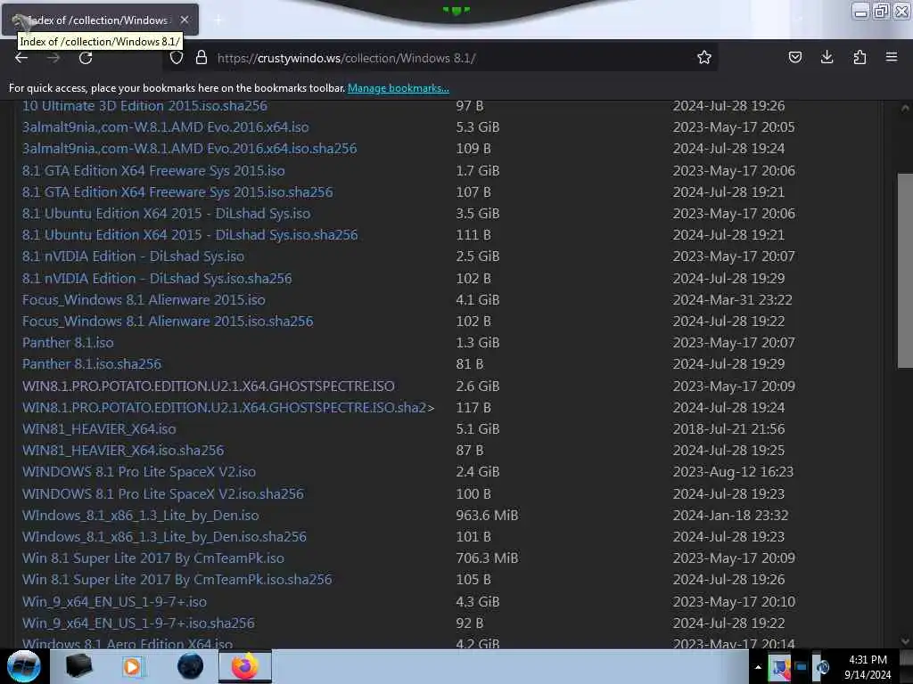Download 3almalt9nia AMD Evo 2016 x64.iso
This screenshot has height=684, width=913.
click(165, 126)
